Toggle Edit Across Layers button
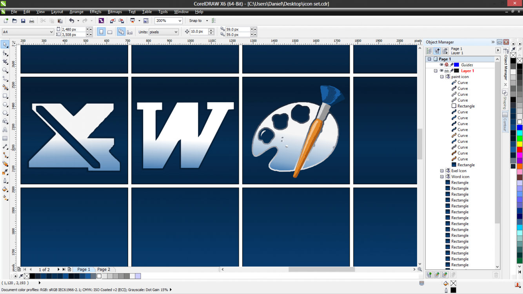This screenshot has height=294, width=523. click(437, 51)
